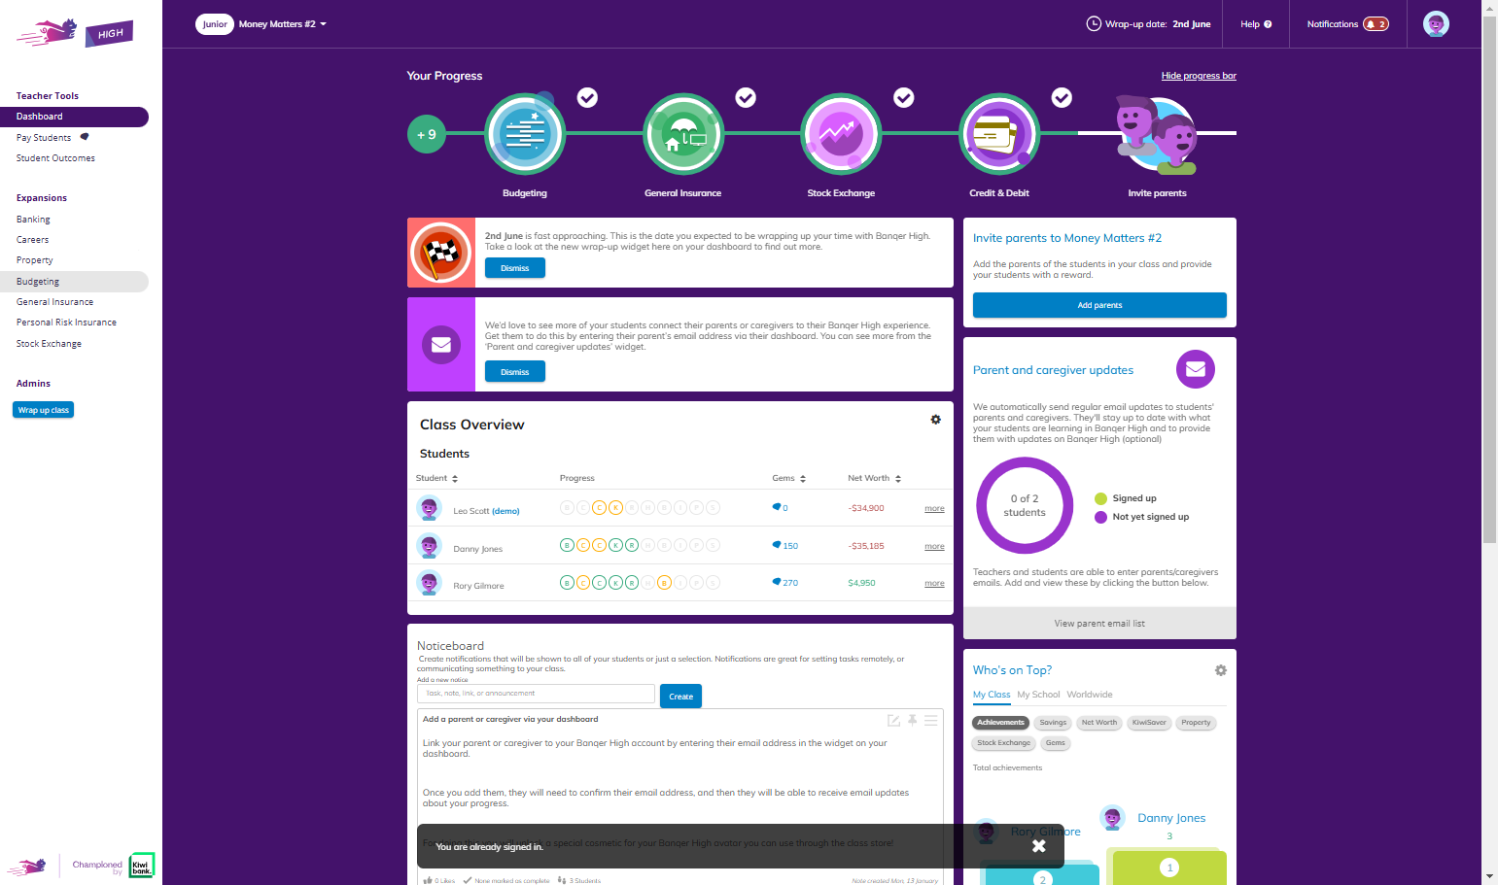
Task: Click Rory Gilmore's avatar in student table
Action: (x=429, y=583)
